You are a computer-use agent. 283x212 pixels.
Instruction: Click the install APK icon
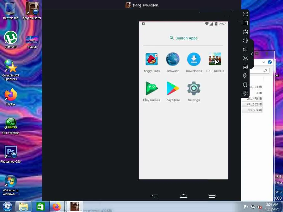pos(245,32)
